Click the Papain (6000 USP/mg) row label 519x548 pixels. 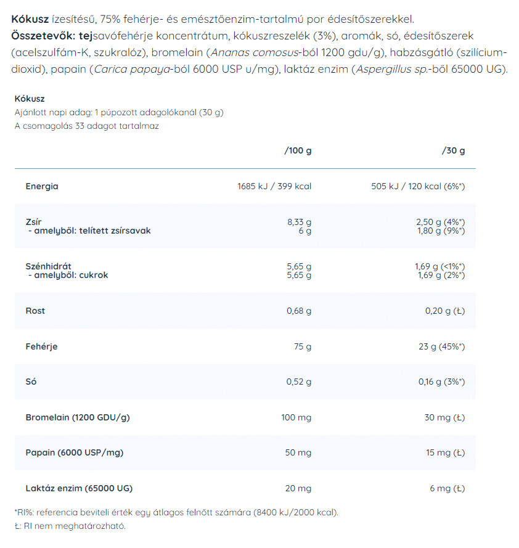[x=75, y=453]
